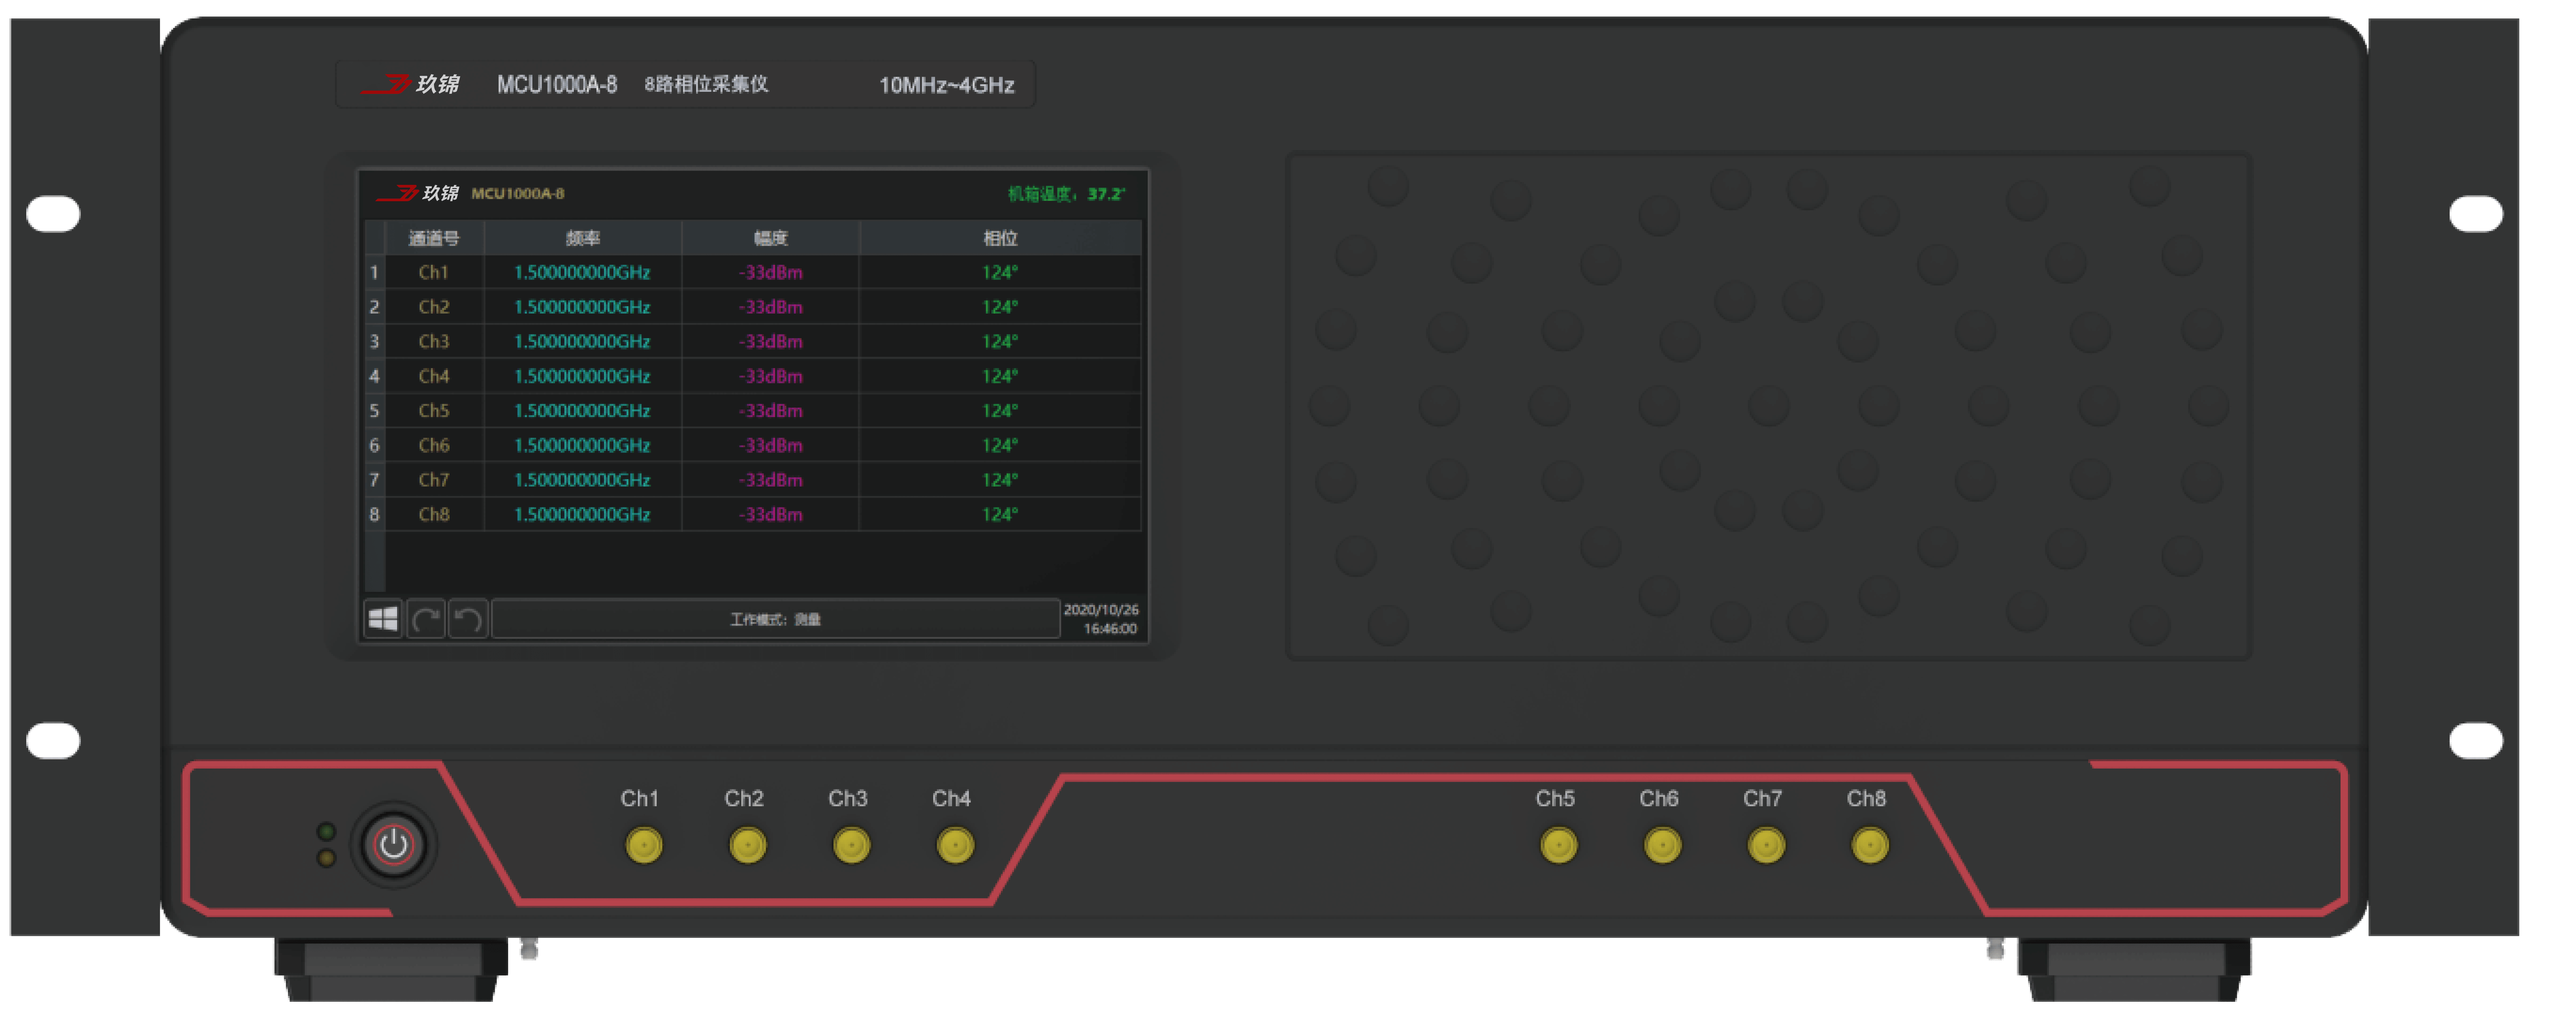Click the 玖锦 logo on top nameplate
The image size is (2576, 1028).
coord(410,84)
